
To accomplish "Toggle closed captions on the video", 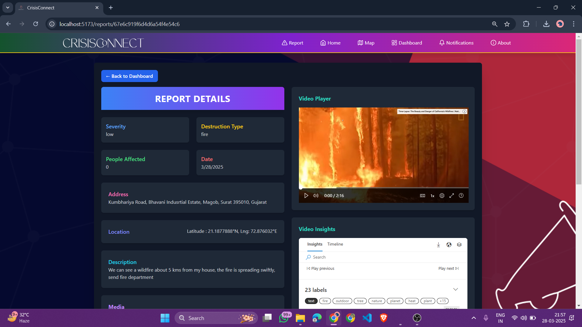I will (x=422, y=196).
